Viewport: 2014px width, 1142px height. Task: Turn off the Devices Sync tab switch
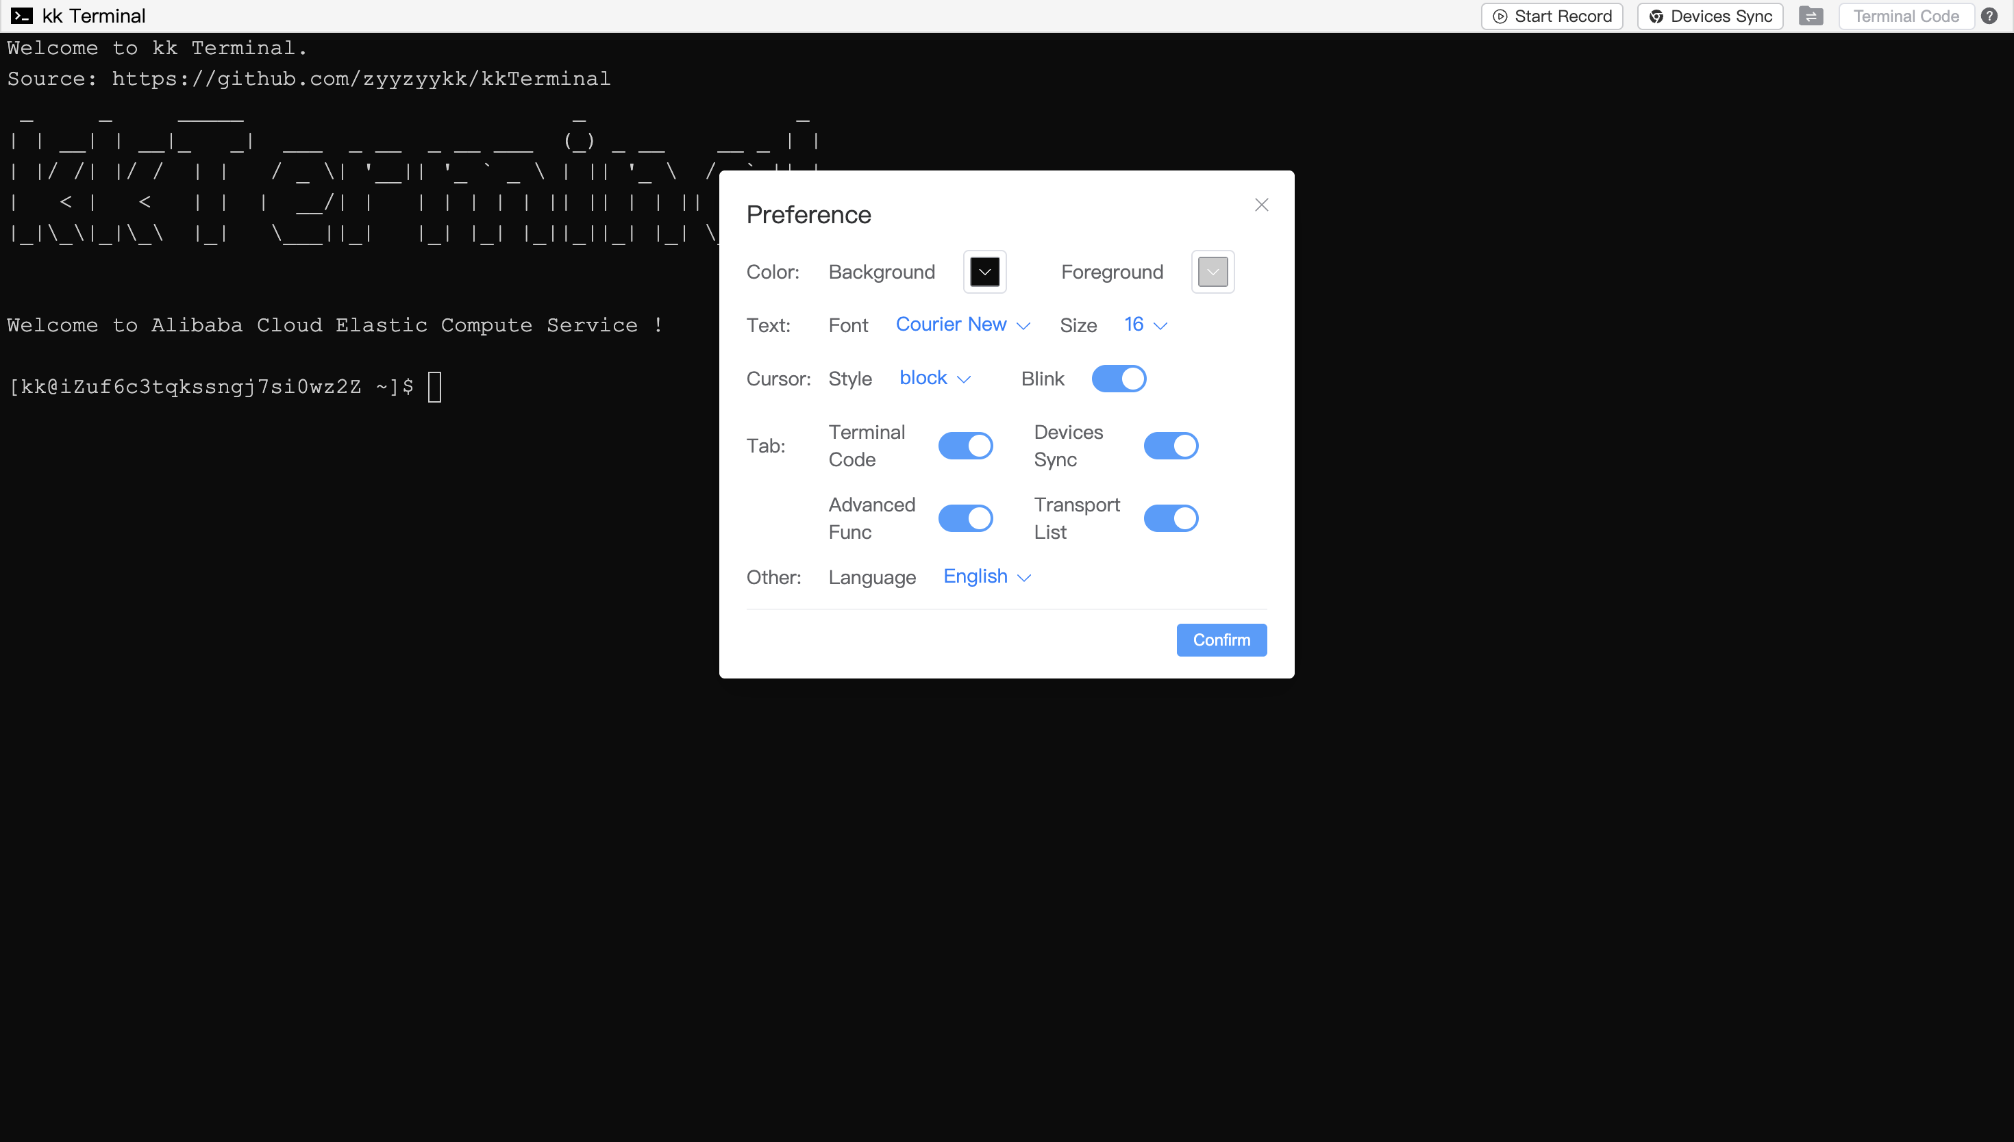pyautogui.click(x=1170, y=446)
